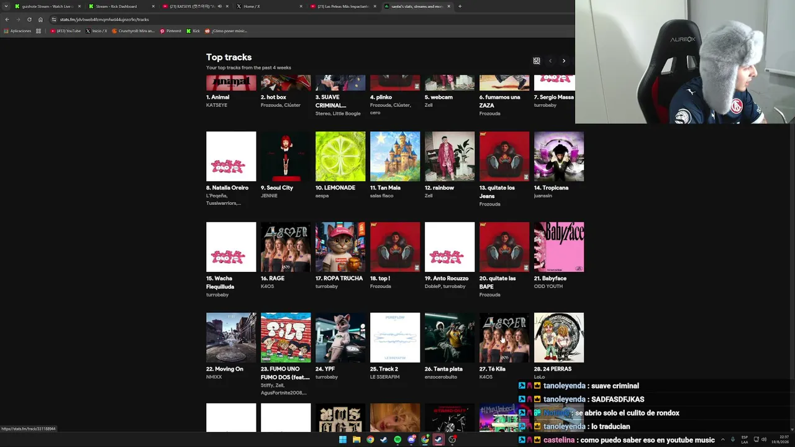Mute the KATSEYE YouTube tab audio
The image size is (795, 447).
click(x=219, y=6)
